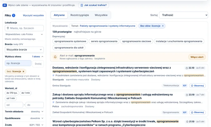The width and height of the screenshot is (211, 127).
Task: Open the Police 'Zakup i dostawa sprzętu' tender
Action: (113, 96)
